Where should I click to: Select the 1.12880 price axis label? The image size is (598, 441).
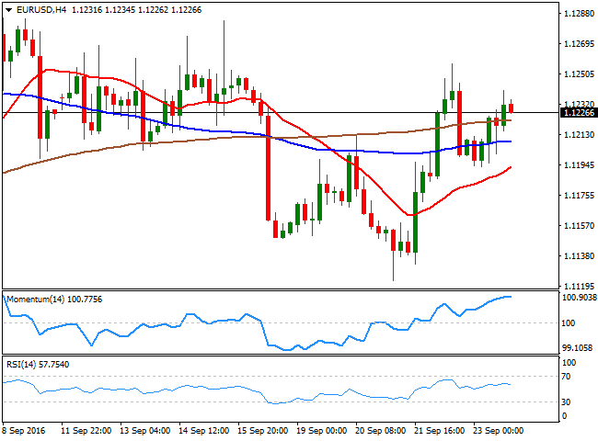[x=579, y=14]
